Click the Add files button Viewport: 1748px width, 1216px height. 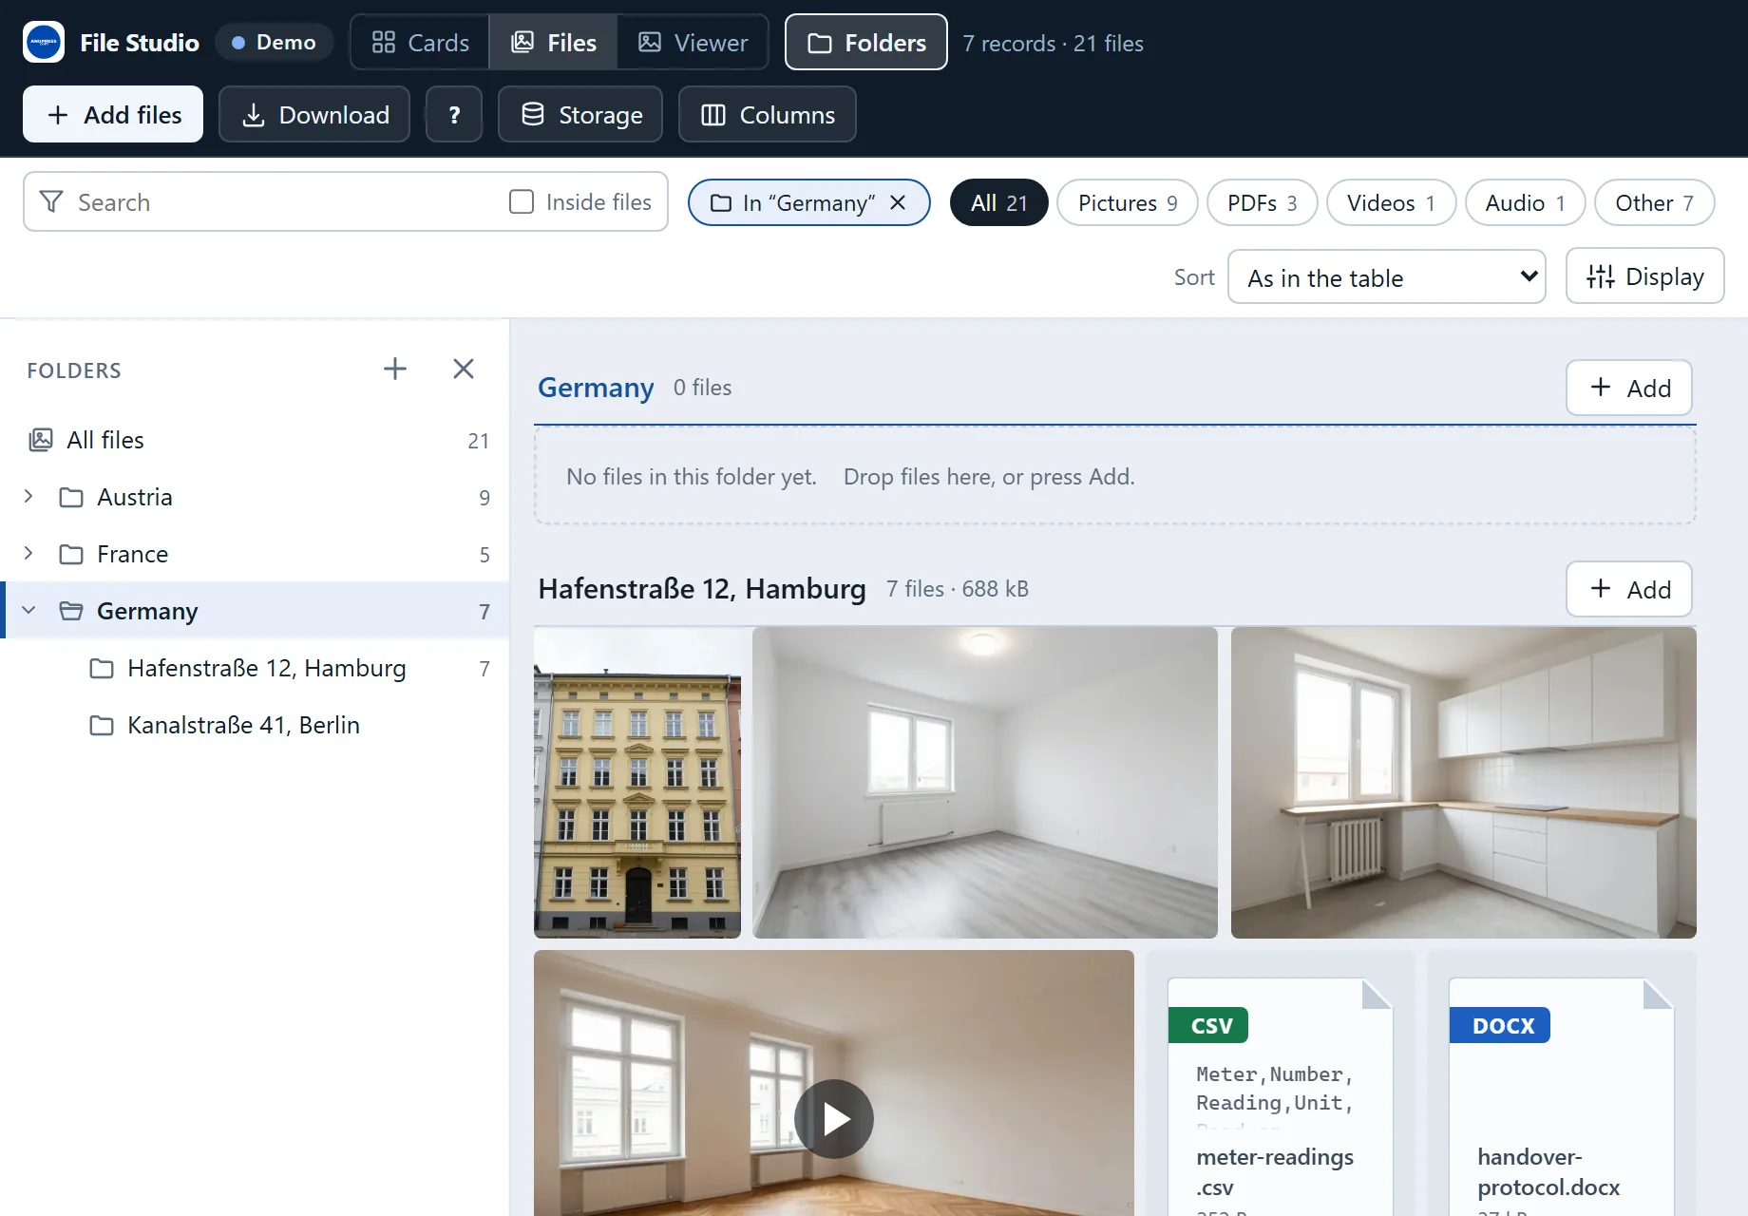pyautogui.click(x=113, y=115)
